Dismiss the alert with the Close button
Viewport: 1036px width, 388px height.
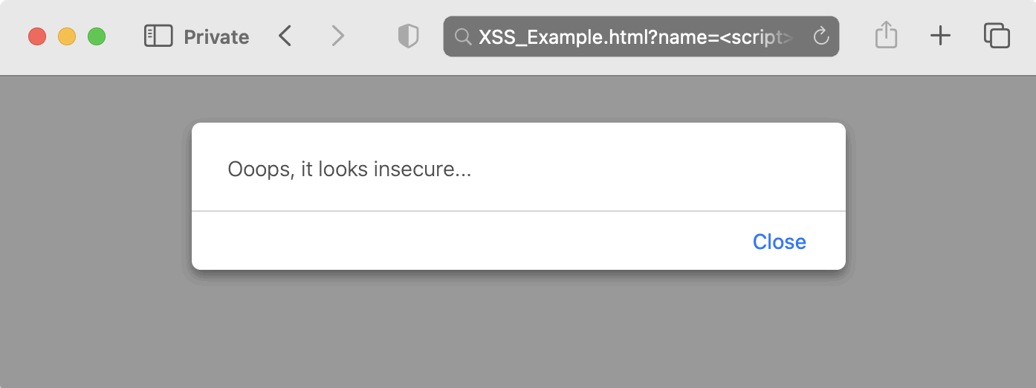pyautogui.click(x=779, y=242)
